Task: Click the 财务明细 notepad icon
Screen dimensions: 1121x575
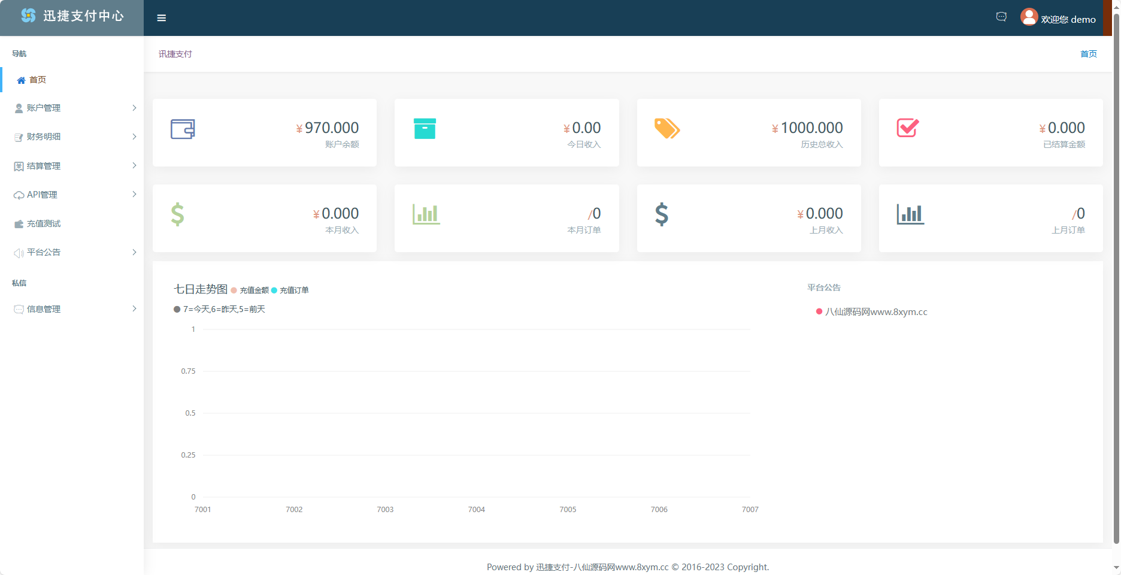Action: point(19,137)
